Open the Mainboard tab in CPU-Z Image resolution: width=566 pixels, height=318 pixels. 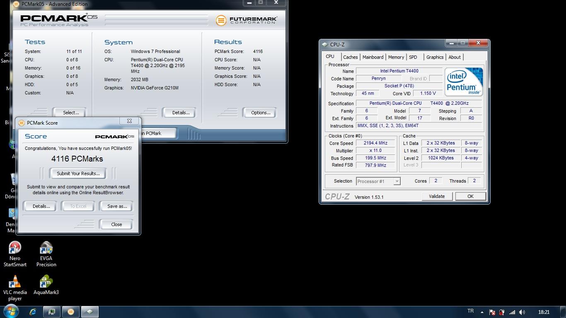(373, 57)
